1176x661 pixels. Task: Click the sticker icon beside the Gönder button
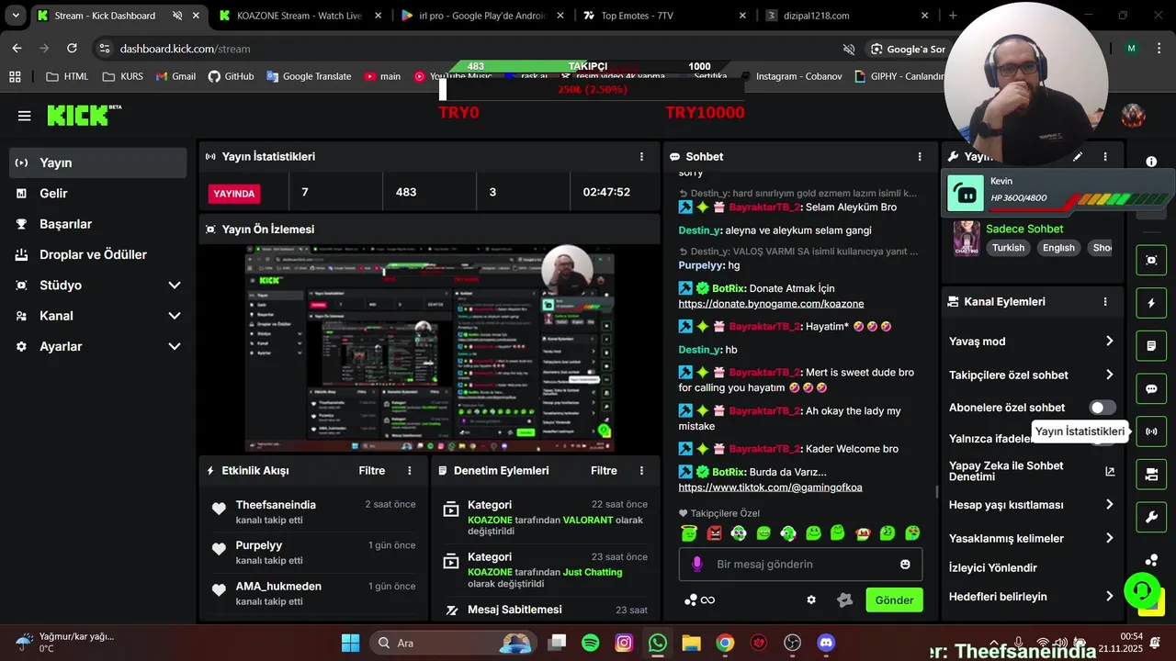845,599
